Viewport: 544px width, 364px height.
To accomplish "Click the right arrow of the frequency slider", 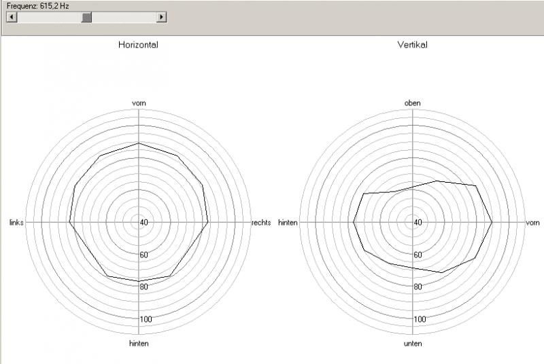I will coord(161,17).
